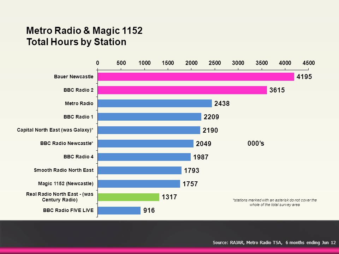339x254 pixels.
Task: Click the axis tick label 2500
Action: tap(215, 63)
